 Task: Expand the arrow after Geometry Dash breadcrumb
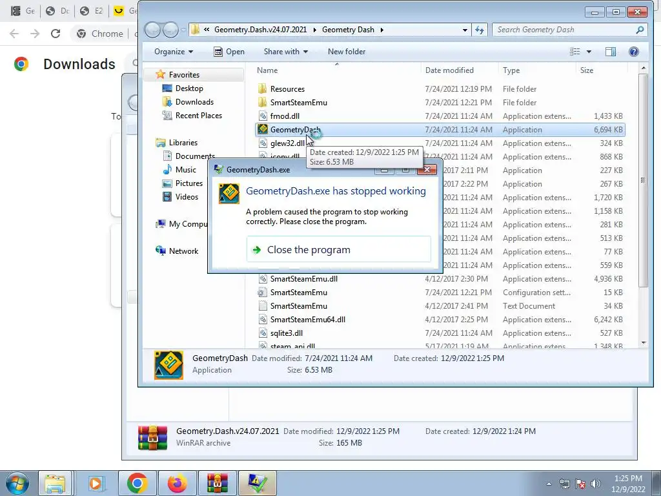[382, 30]
